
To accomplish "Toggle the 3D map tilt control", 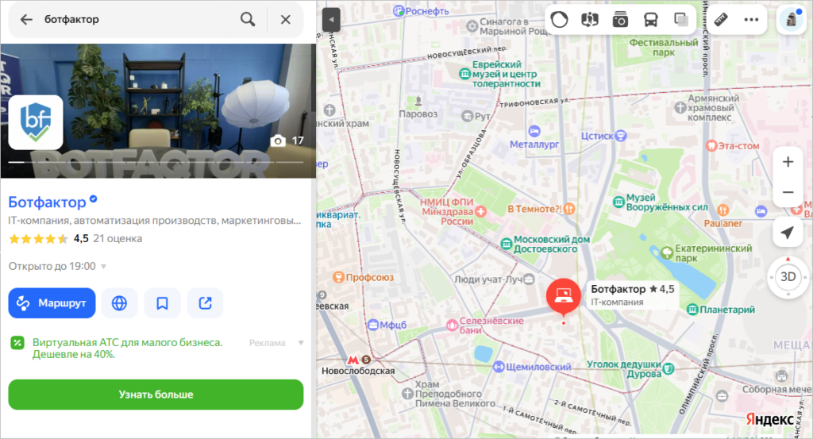I will [x=788, y=277].
